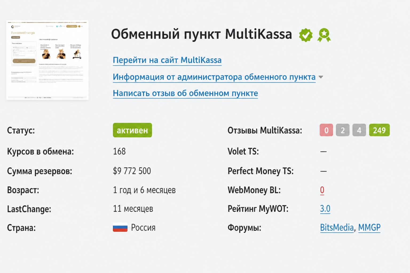Open the MMGP forum link
410x273 pixels.
369,228
